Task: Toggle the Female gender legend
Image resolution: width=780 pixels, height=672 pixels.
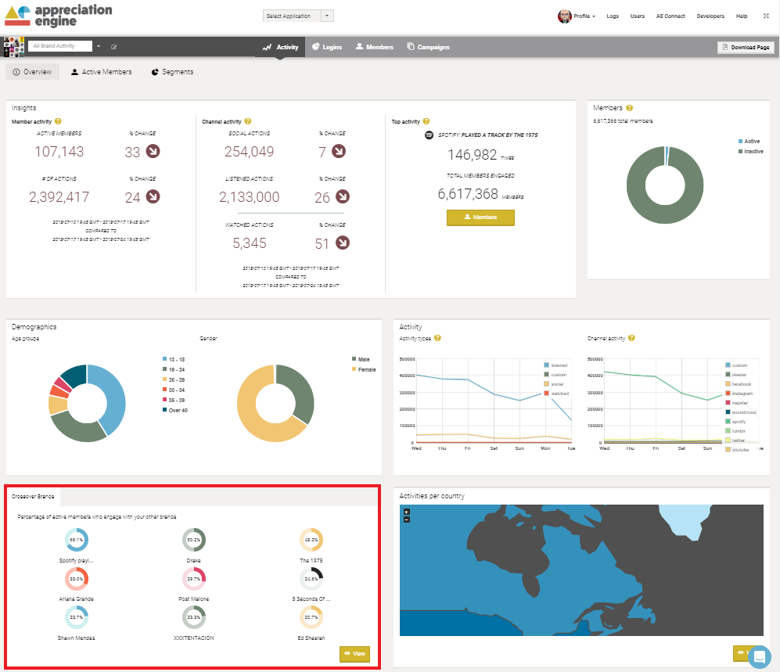Action: point(364,369)
